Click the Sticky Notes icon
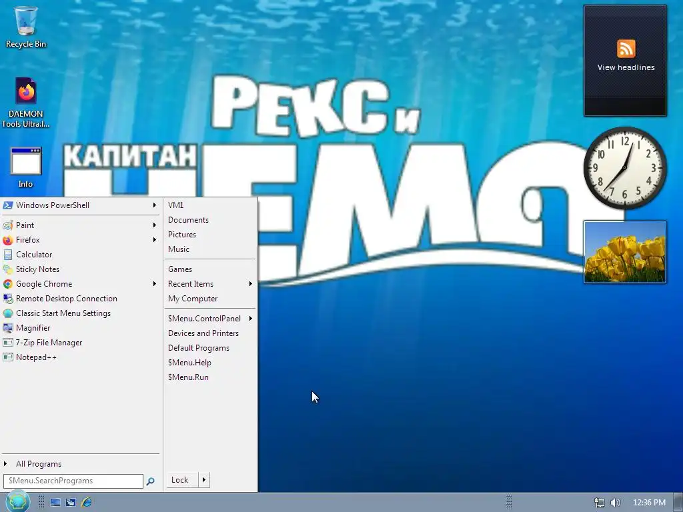Image resolution: width=683 pixels, height=512 pixels. 8,269
